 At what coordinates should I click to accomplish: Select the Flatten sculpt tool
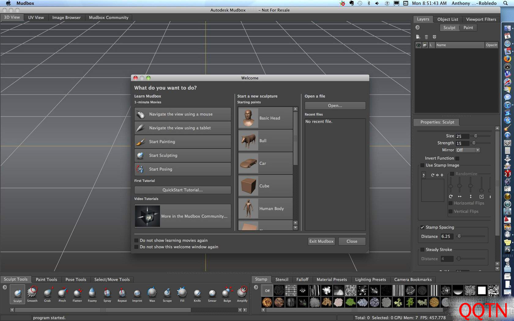pyautogui.click(x=77, y=294)
